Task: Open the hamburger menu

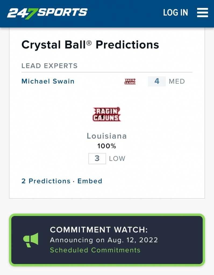Action: [202, 13]
